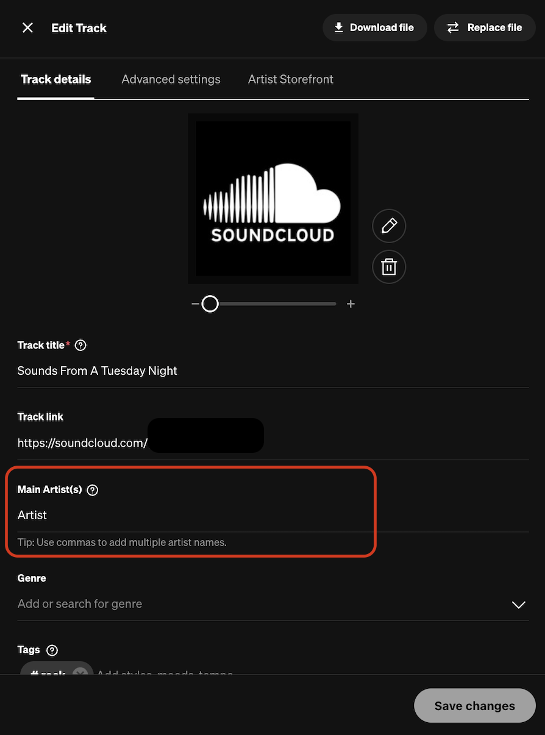Screen dimensions: 545x735
Task: Click the pencil edit artwork icon
Action: pyautogui.click(x=389, y=226)
